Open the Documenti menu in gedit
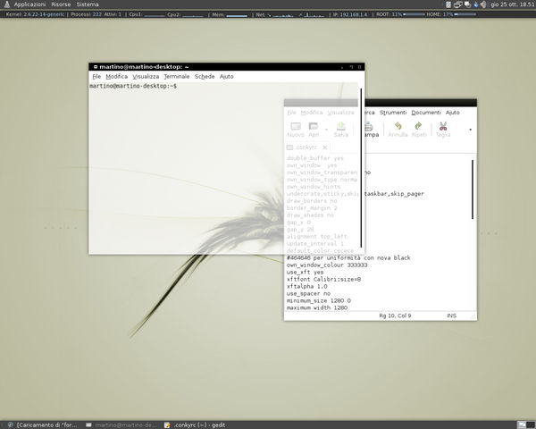 click(425, 113)
